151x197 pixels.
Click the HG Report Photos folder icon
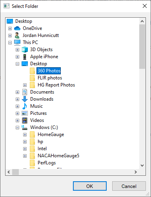(32, 85)
